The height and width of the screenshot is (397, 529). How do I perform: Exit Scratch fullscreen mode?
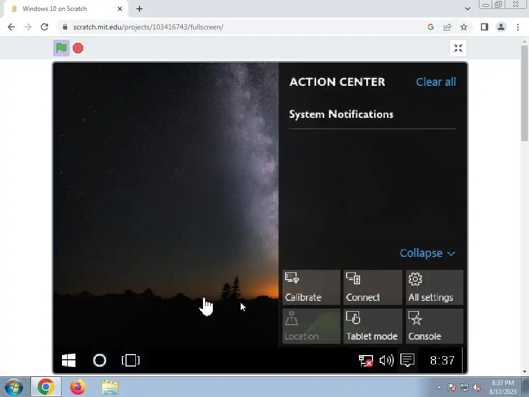pyautogui.click(x=458, y=48)
